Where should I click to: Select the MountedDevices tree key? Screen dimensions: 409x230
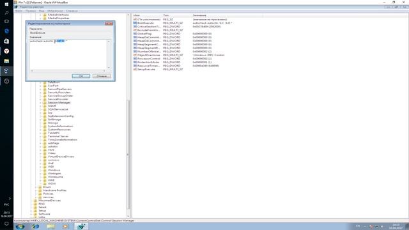[x=49, y=200]
